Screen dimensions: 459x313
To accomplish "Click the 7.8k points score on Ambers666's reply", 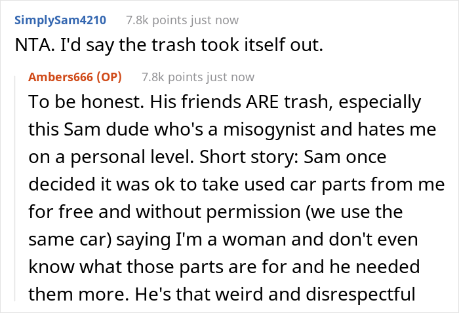I will tap(169, 77).
